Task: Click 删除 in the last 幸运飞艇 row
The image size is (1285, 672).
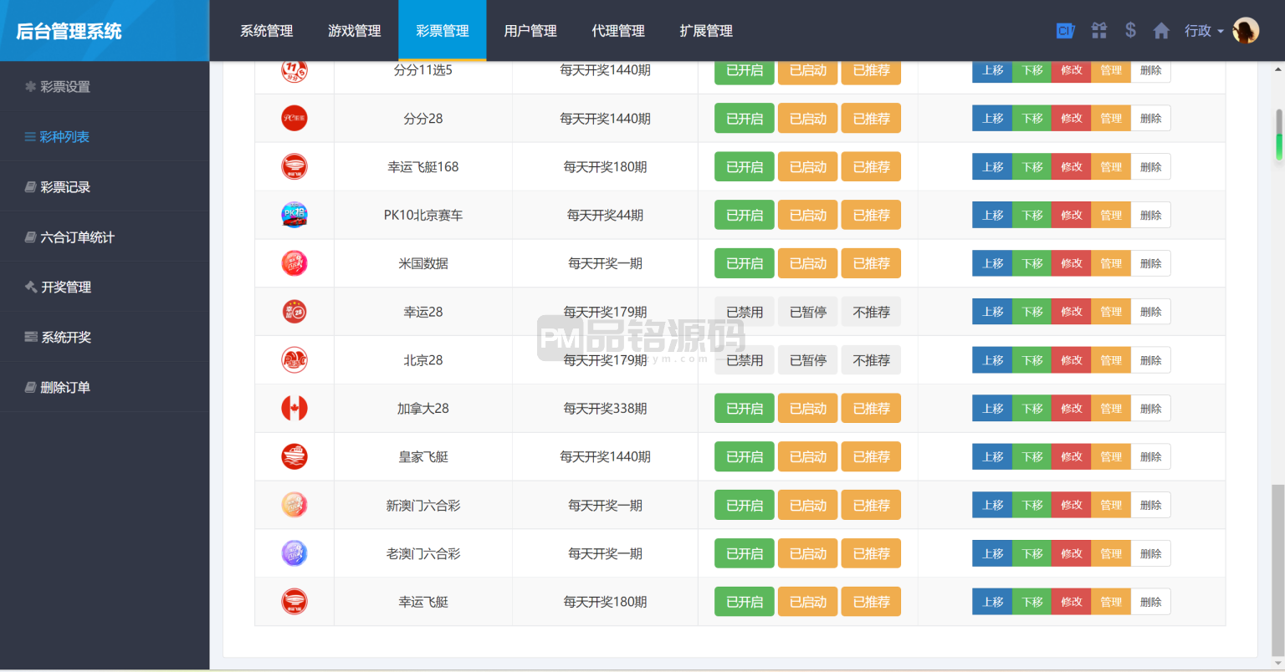Action: [1151, 602]
